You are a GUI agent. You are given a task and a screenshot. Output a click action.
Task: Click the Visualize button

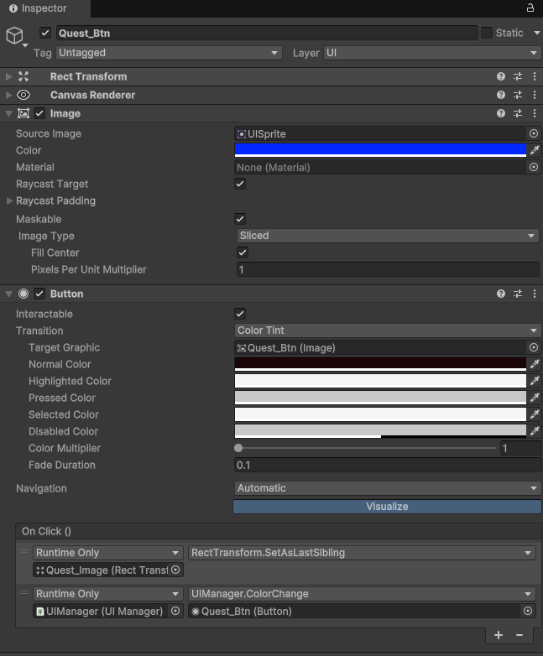pyautogui.click(x=387, y=507)
